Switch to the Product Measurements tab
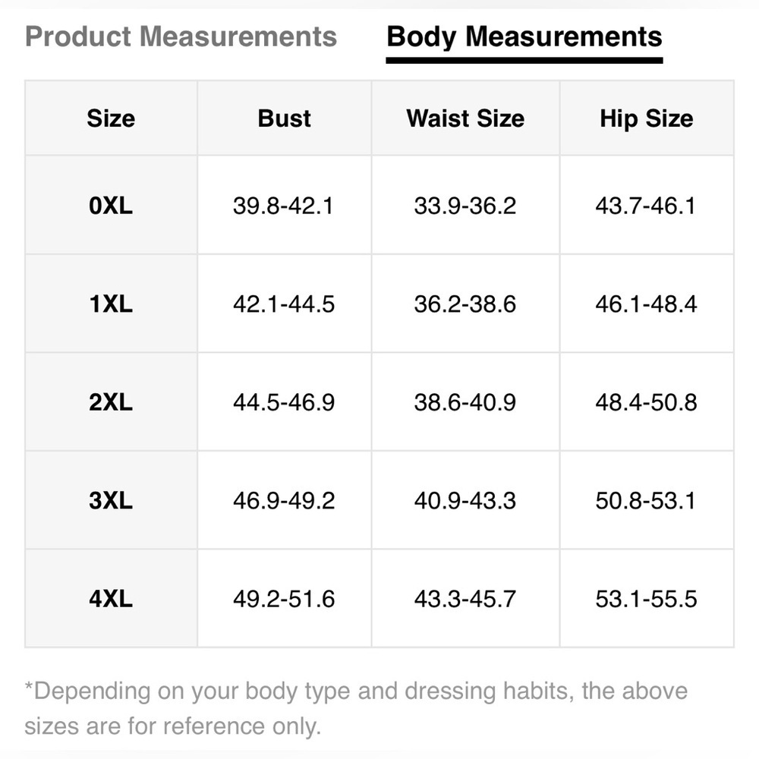 click(x=181, y=36)
